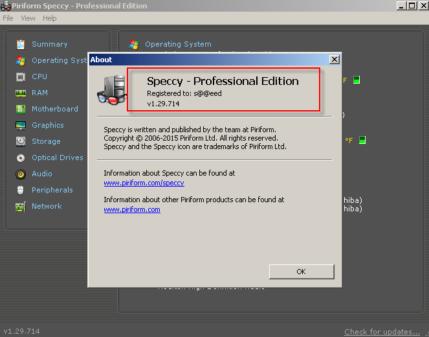The height and width of the screenshot is (337, 429).
Task: Open the www.piriform.com/speccy link
Action: pos(144,183)
